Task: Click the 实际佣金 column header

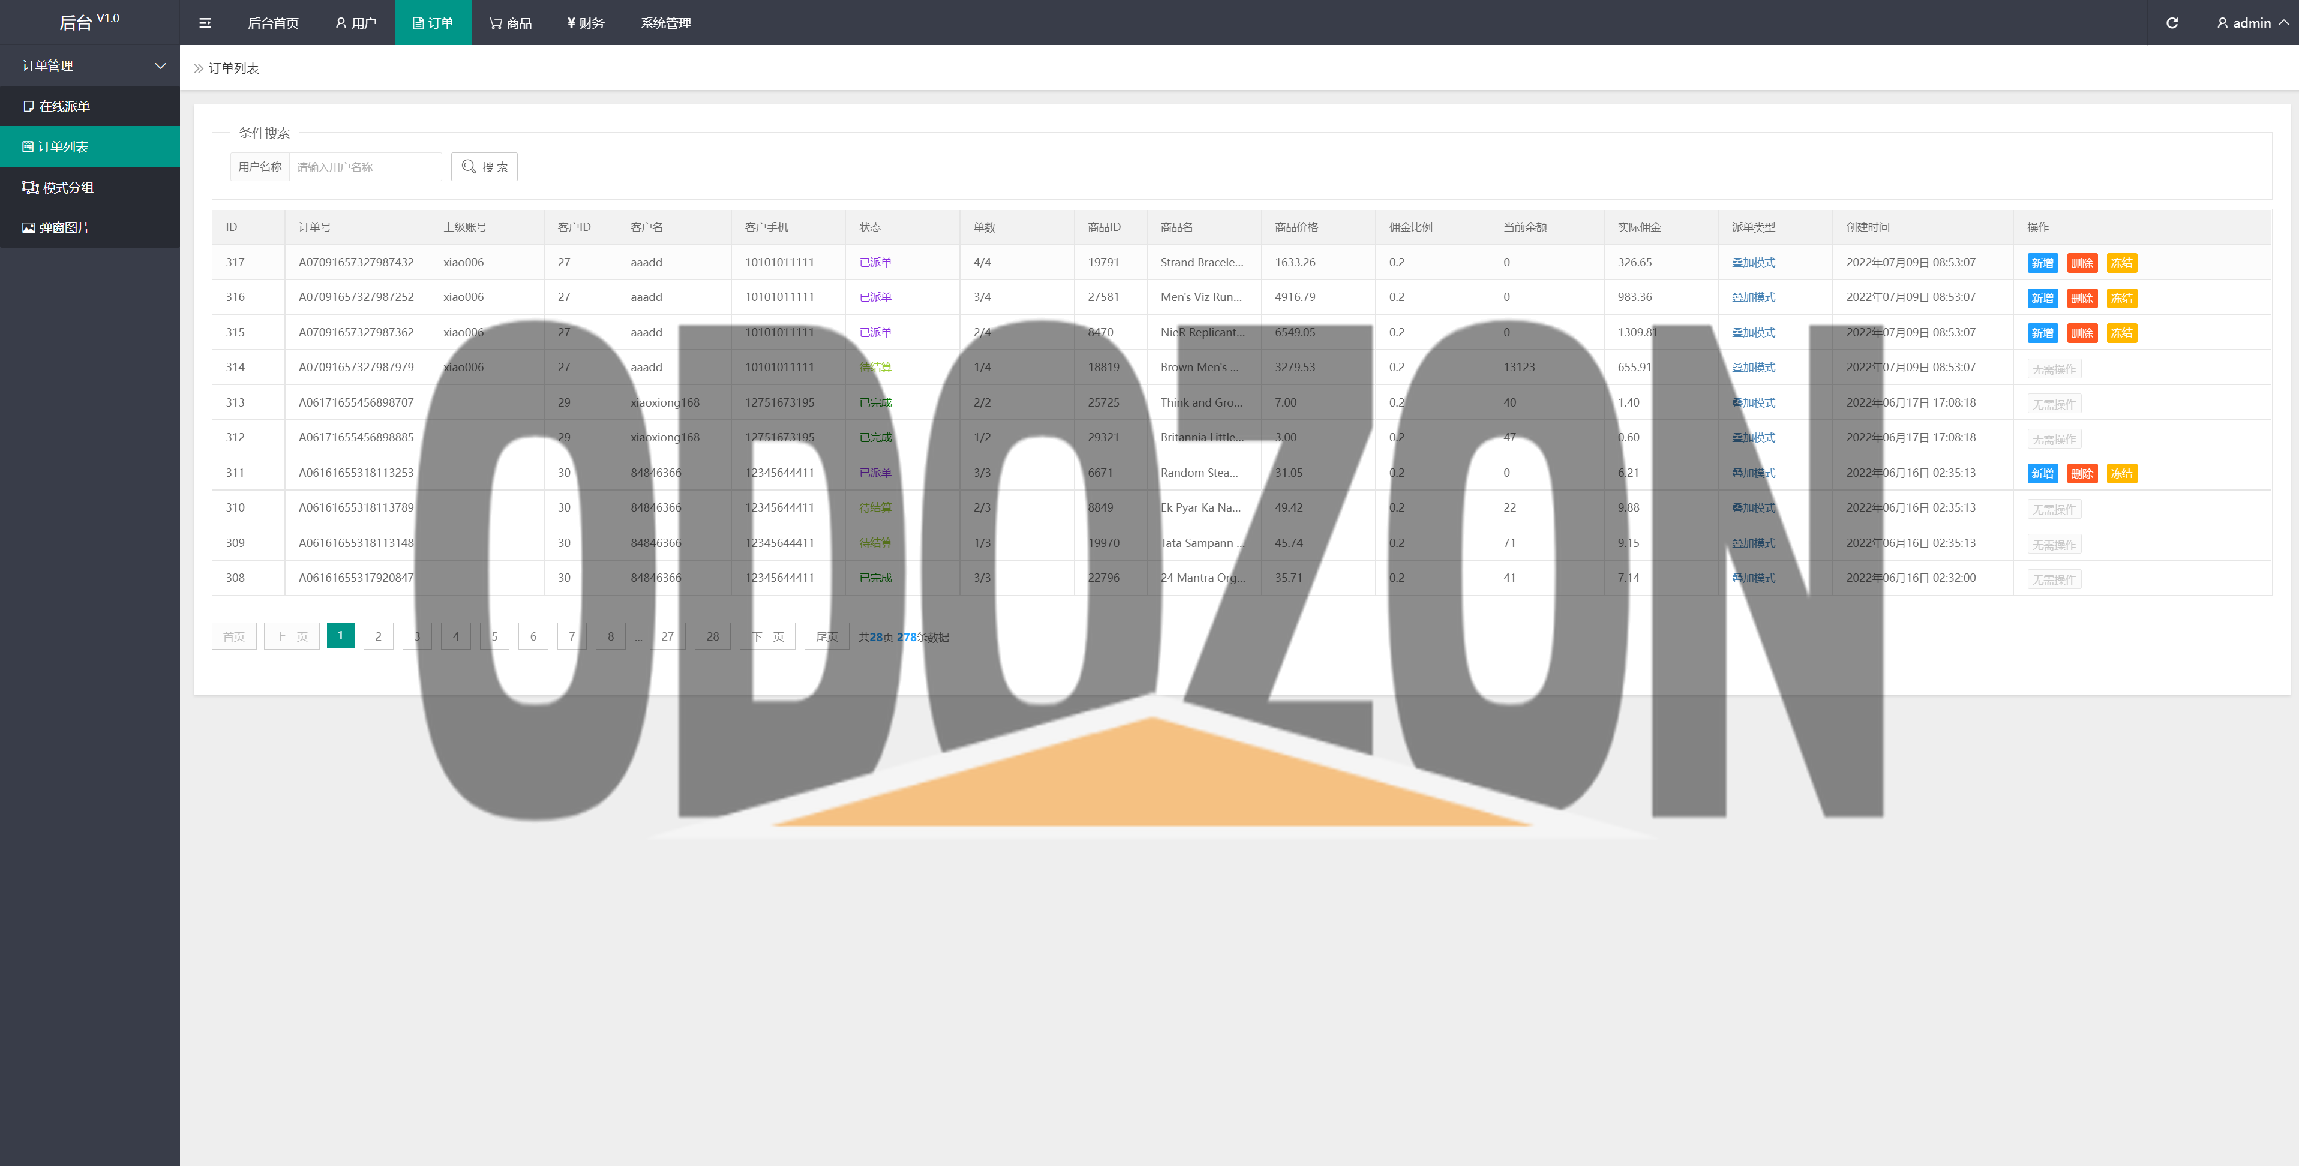Action: (x=1638, y=227)
